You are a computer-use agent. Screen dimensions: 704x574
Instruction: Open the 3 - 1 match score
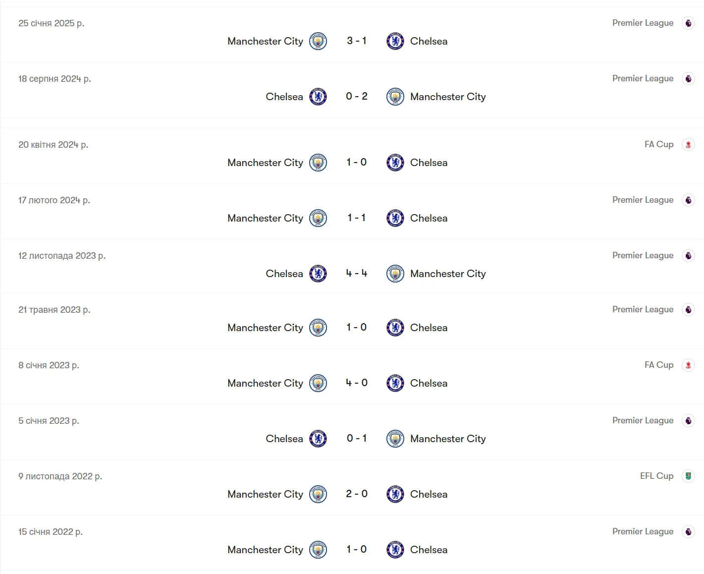357,41
